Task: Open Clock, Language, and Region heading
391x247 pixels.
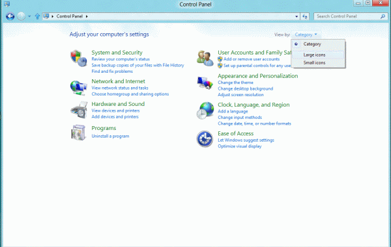Action: pos(253,105)
